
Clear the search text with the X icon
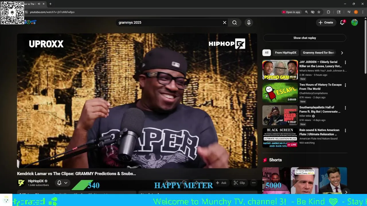(x=225, y=23)
